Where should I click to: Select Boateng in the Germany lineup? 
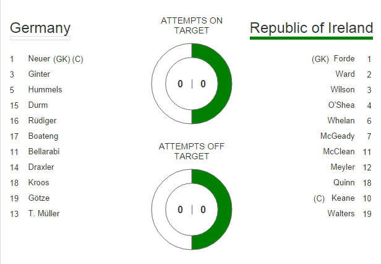click(44, 136)
